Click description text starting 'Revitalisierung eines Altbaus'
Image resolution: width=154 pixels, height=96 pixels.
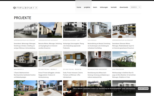tap(99, 75)
